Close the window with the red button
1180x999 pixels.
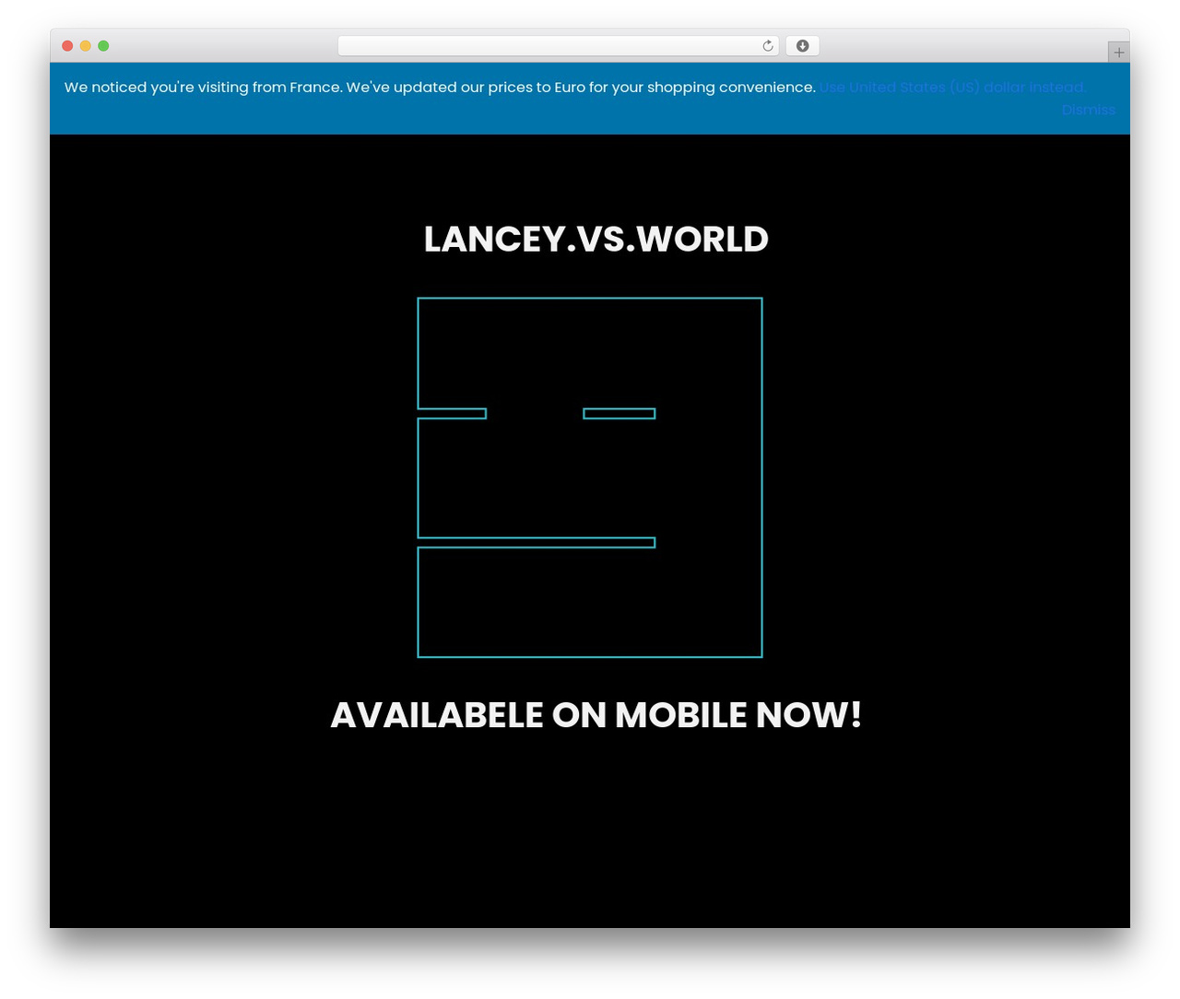pos(67,46)
